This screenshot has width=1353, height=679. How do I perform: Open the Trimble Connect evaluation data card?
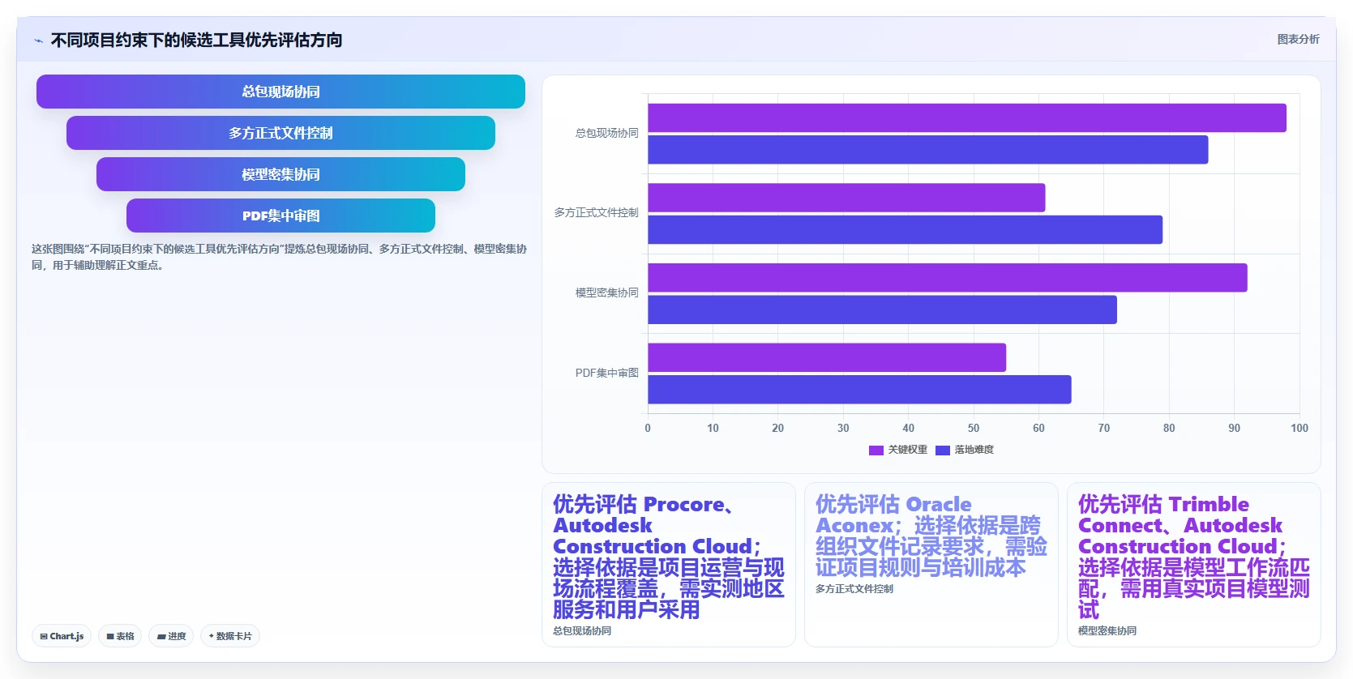point(1194,565)
